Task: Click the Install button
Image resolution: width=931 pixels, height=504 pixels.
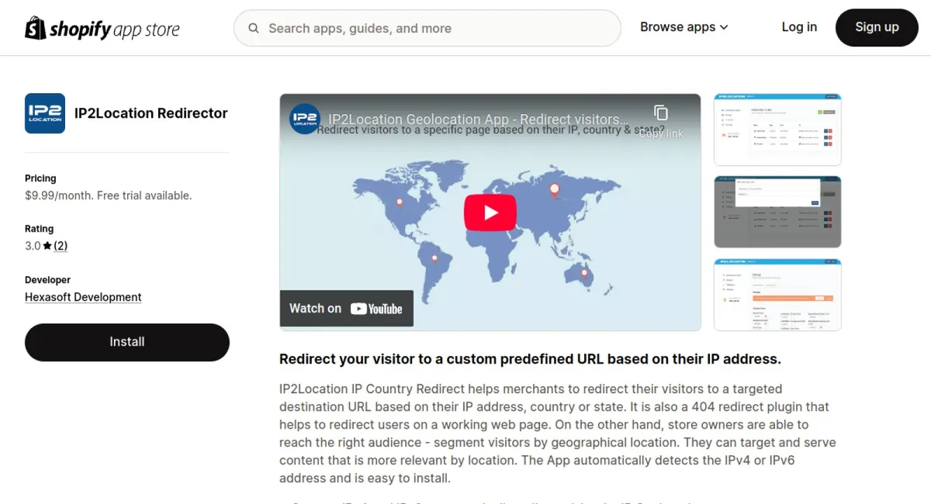Action: [x=127, y=342]
